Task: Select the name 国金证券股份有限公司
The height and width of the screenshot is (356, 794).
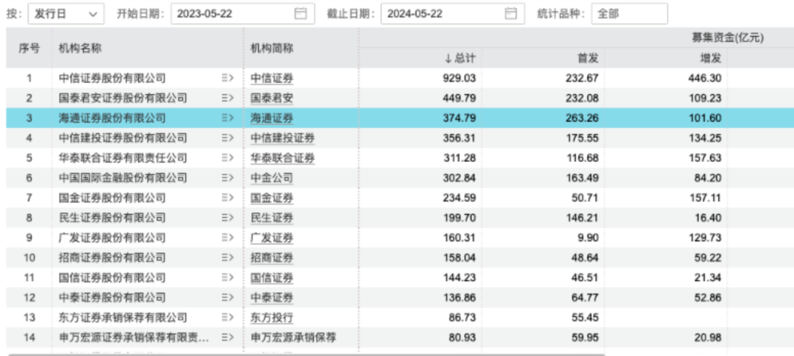Action: [x=112, y=198]
